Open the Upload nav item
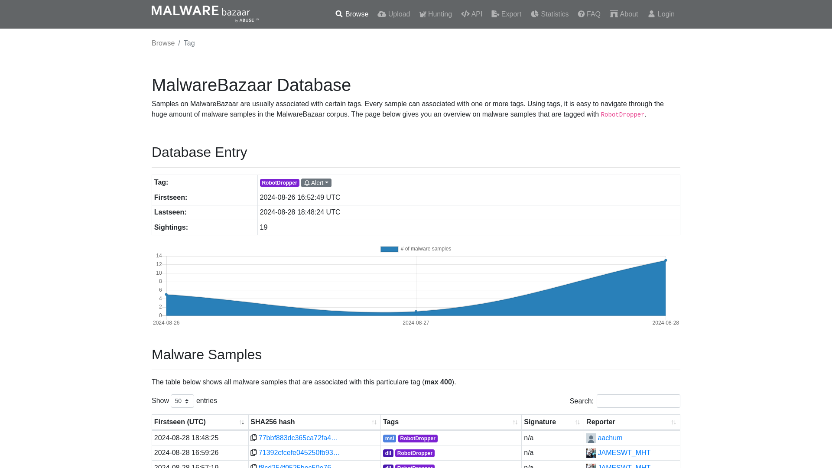Screen dimensions: 832x468 pos(393,14)
